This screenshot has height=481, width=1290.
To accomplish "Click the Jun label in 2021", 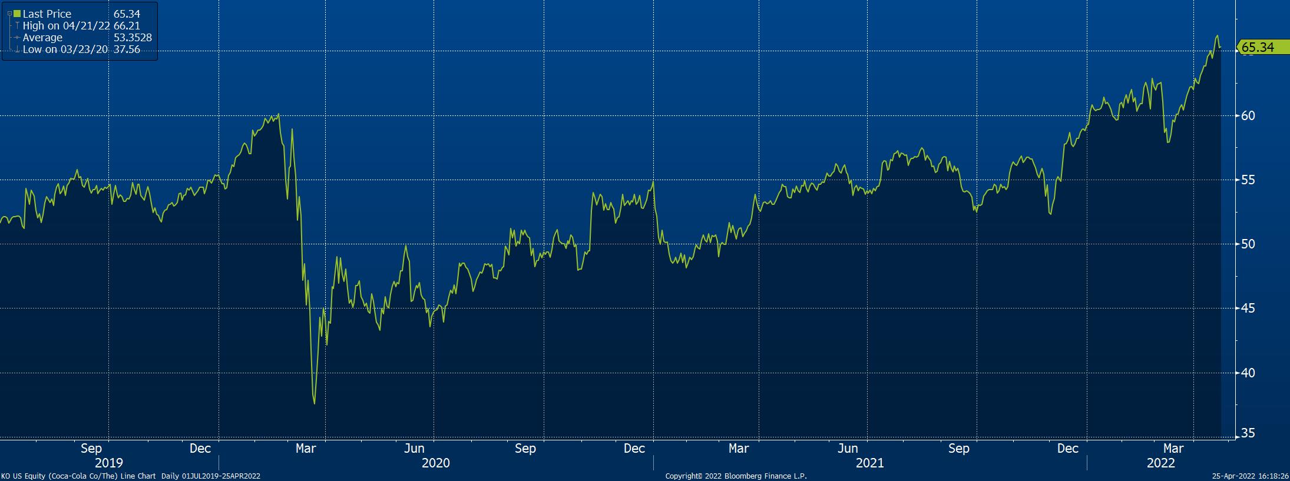I will [848, 449].
